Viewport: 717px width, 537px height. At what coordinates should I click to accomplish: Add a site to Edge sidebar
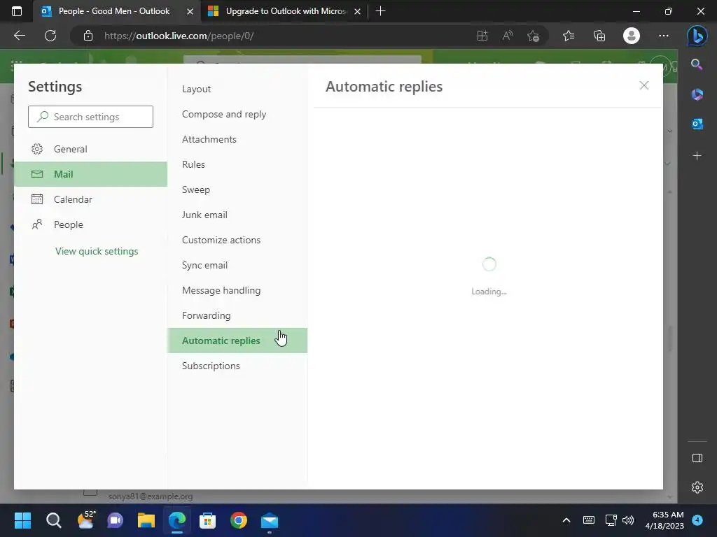coord(697,156)
